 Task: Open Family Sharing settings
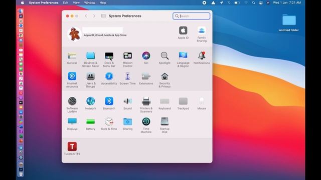point(202,34)
